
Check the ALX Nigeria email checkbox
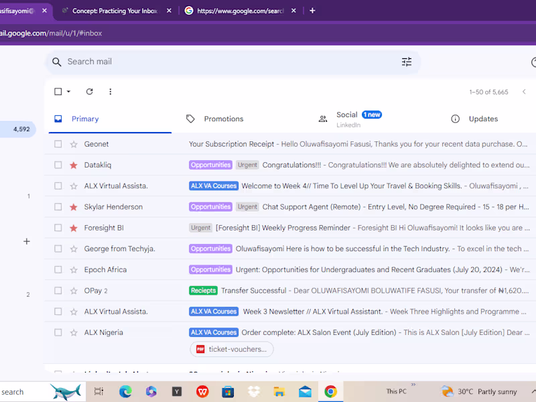[58, 332]
